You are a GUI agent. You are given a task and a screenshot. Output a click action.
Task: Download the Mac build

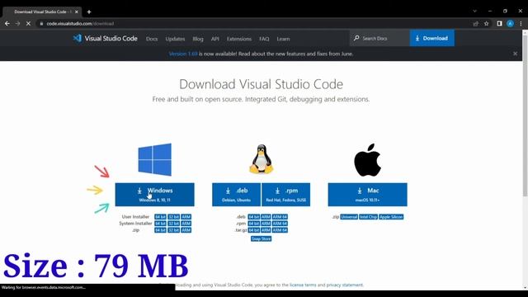pyautogui.click(x=367, y=195)
